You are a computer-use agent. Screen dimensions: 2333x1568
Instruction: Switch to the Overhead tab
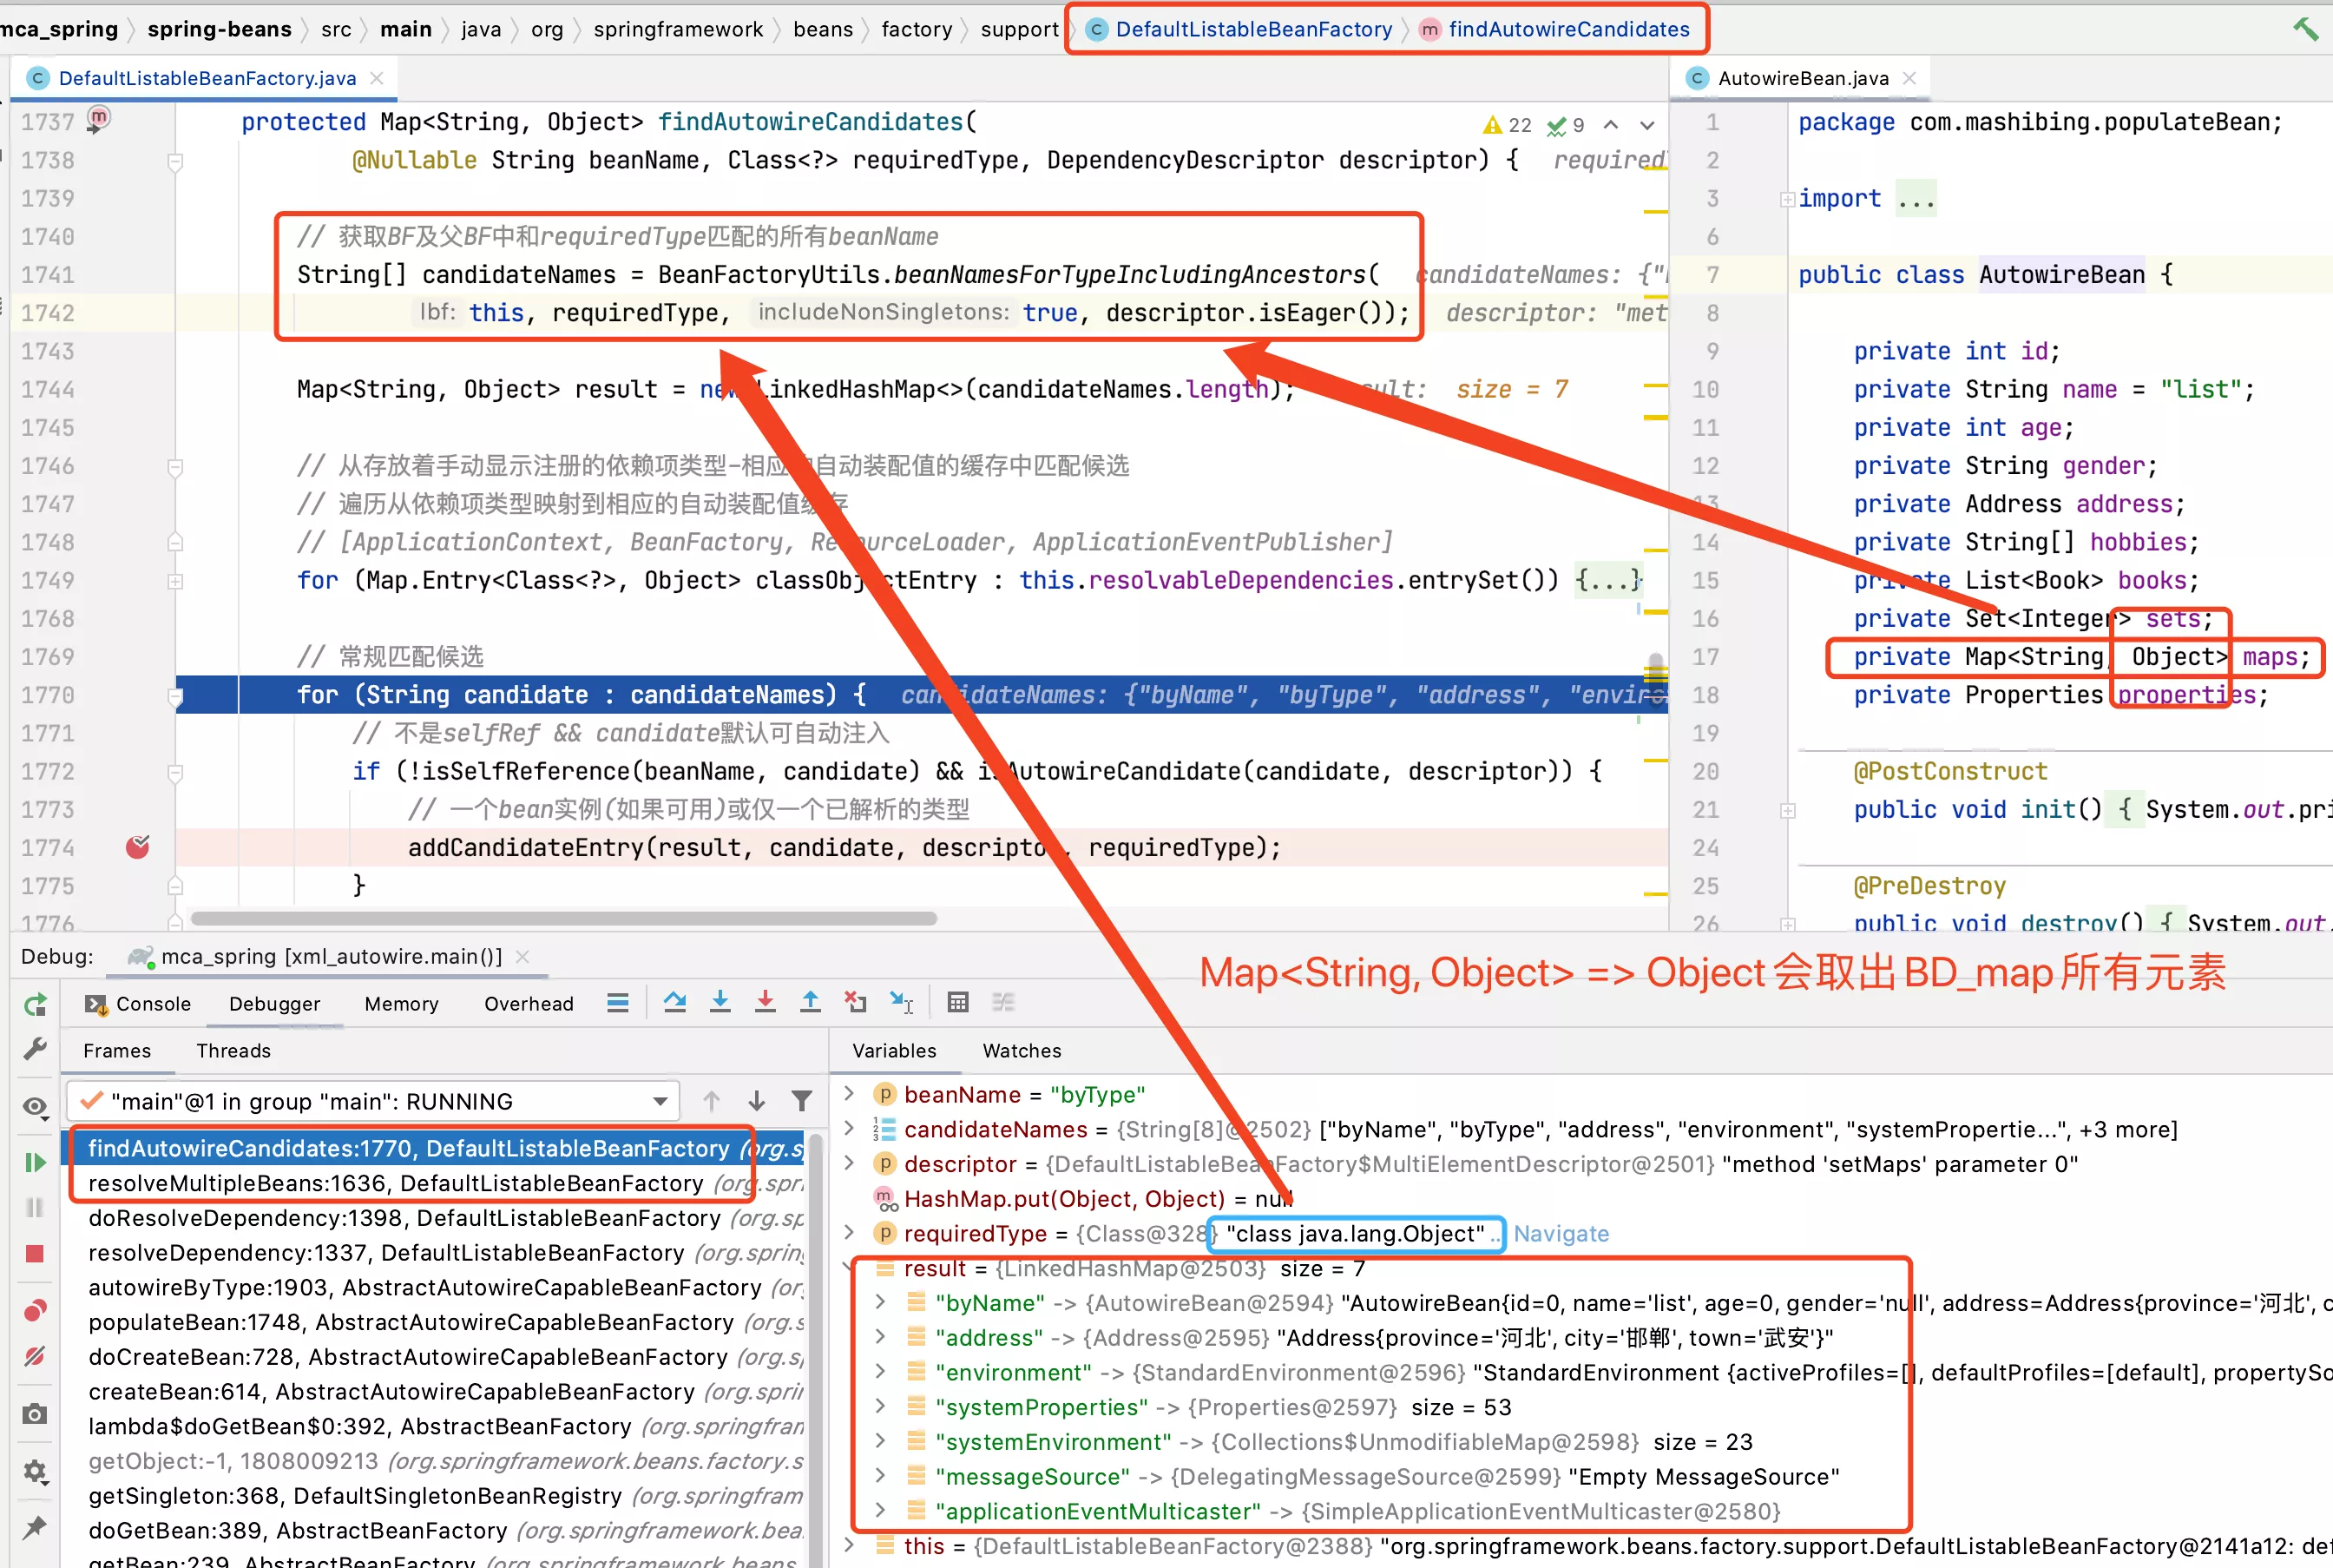click(x=529, y=1004)
